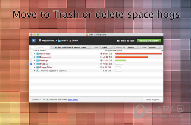Click the Help & support button
This screenshot has width=191, height=125.
pos(152,99)
